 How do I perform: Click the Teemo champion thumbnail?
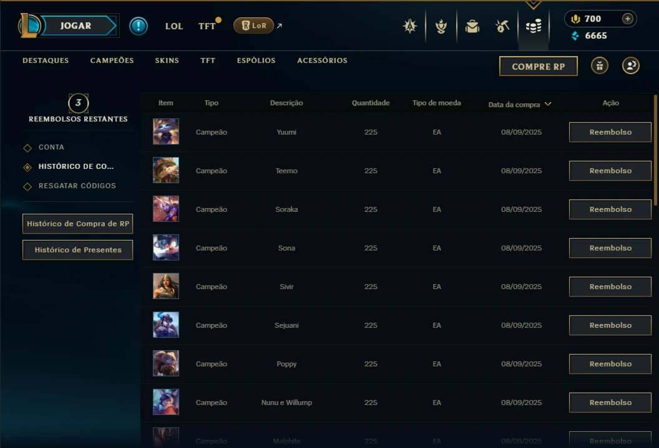click(x=166, y=170)
